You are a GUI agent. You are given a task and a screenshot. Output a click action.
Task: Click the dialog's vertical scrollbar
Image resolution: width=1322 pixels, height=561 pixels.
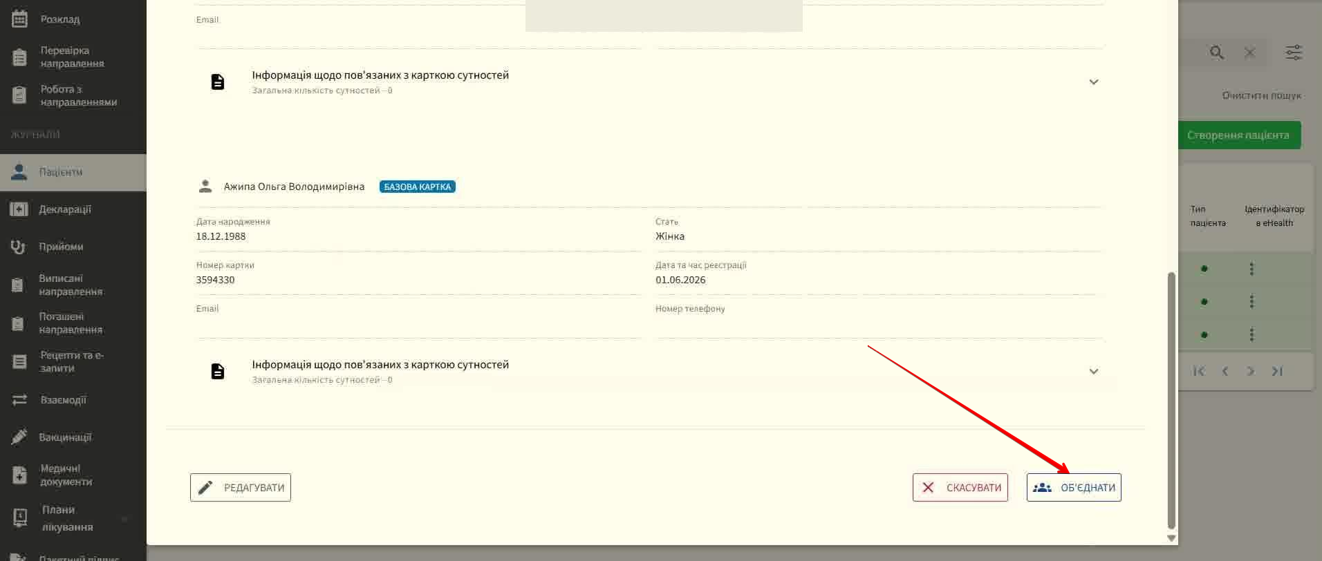[x=1171, y=401]
